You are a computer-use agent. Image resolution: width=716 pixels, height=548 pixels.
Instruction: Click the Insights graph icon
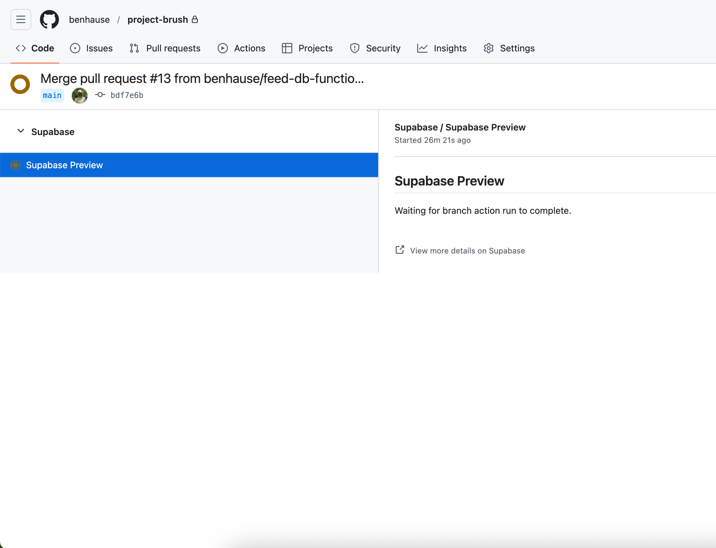point(422,48)
